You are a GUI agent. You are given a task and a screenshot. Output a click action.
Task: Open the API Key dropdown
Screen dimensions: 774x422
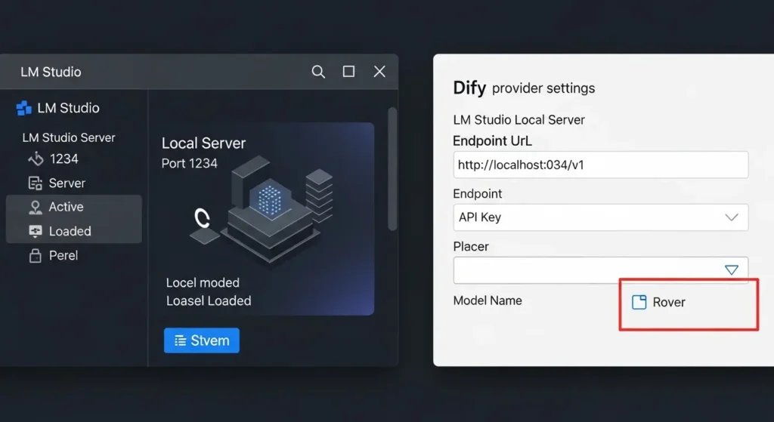point(601,217)
